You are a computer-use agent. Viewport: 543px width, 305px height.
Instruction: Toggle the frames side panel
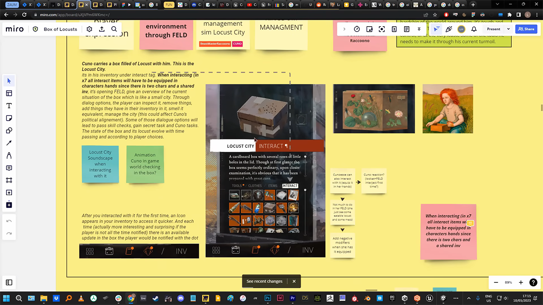pos(9,282)
